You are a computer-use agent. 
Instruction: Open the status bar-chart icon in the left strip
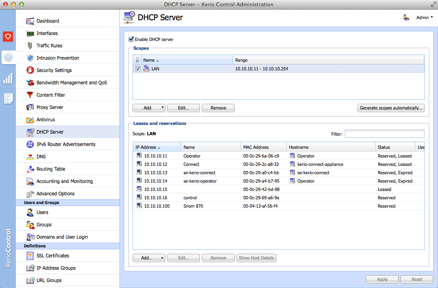pyautogui.click(x=8, y=78)
